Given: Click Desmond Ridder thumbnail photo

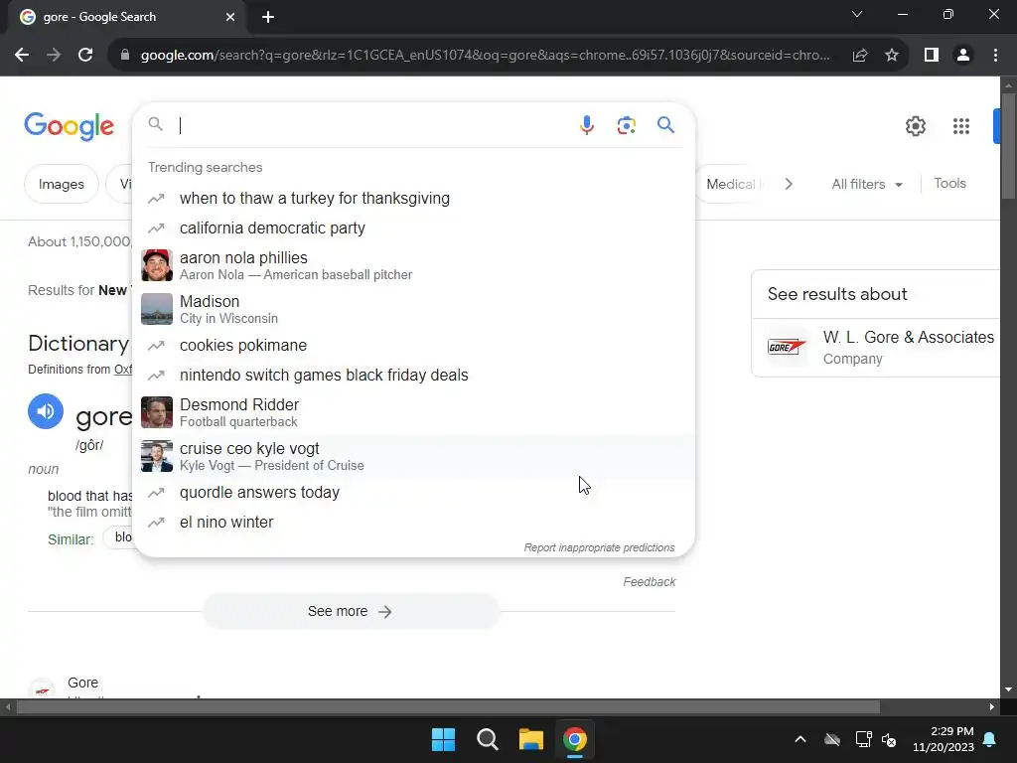Looking at the screenshot, I should click(157, 412).
